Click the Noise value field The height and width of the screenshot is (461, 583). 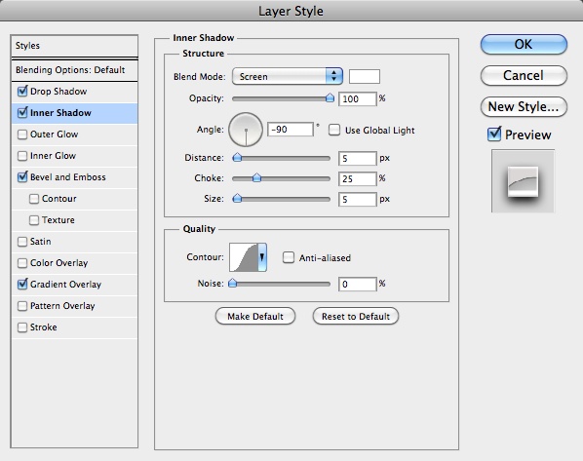tap(358, 284)
